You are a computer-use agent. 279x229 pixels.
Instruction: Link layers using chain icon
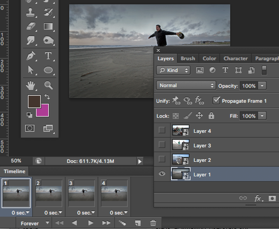[243, 198]
